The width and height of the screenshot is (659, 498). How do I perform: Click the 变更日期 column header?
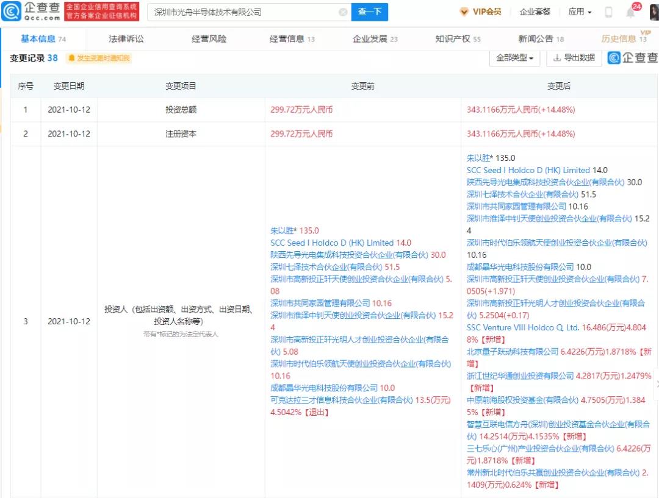[x=69, y=86]
